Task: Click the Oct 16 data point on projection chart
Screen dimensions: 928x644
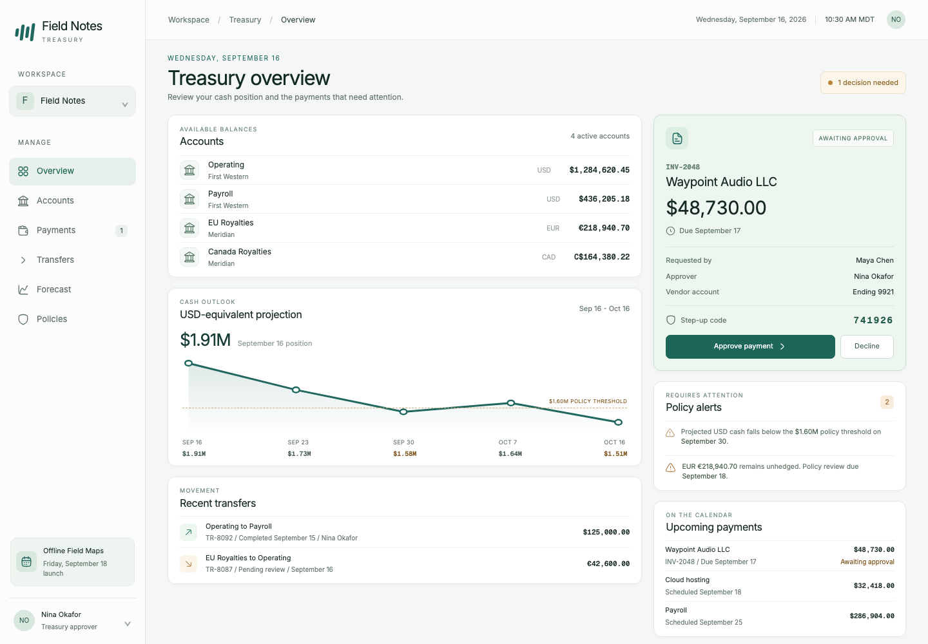Action: click(x=618, y=422)
